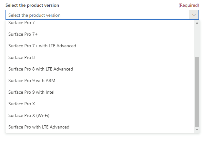Click the Select the product version label
The height and width of the screenshot is (143, 213).
point(32,5)
